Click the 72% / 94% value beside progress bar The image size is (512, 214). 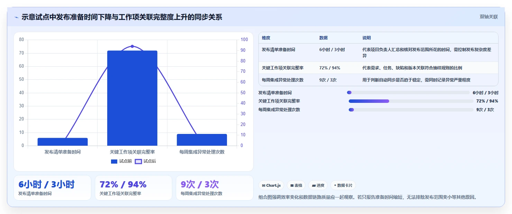[487, 101]
